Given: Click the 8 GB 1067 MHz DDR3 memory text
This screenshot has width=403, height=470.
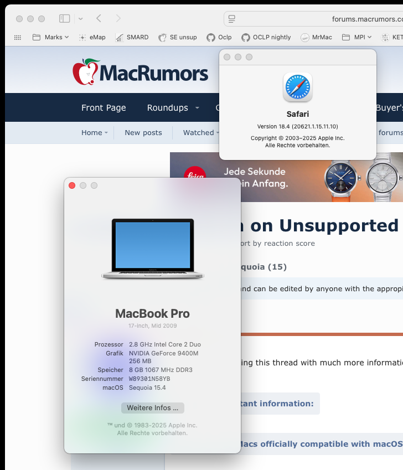Looking at the screenshot, I should 161,370.
